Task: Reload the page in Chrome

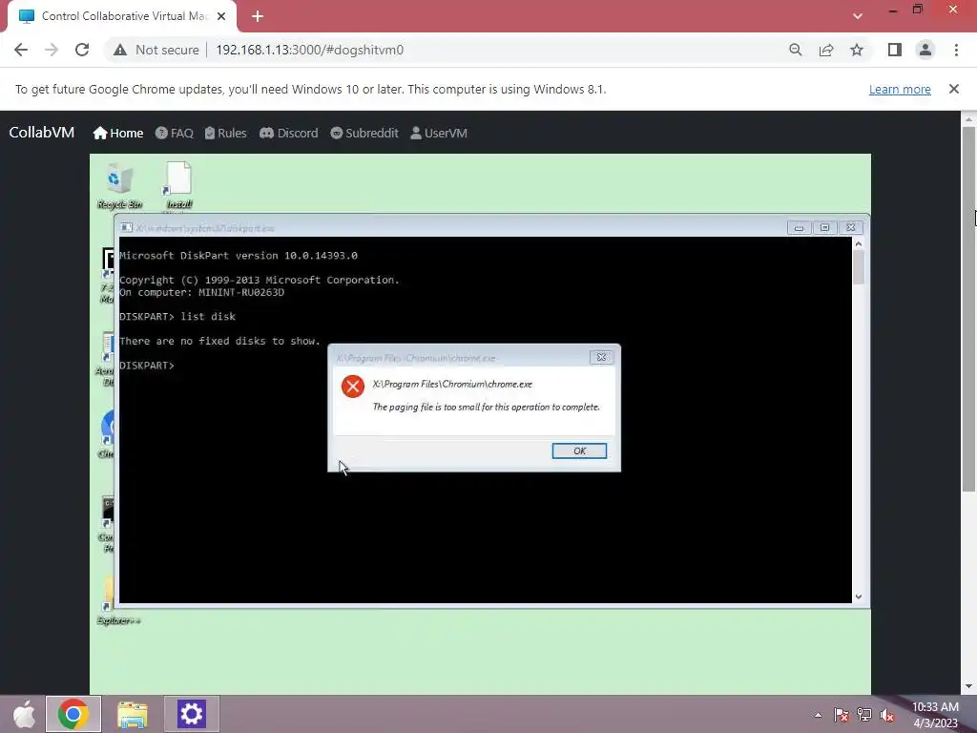Action: 82,50
